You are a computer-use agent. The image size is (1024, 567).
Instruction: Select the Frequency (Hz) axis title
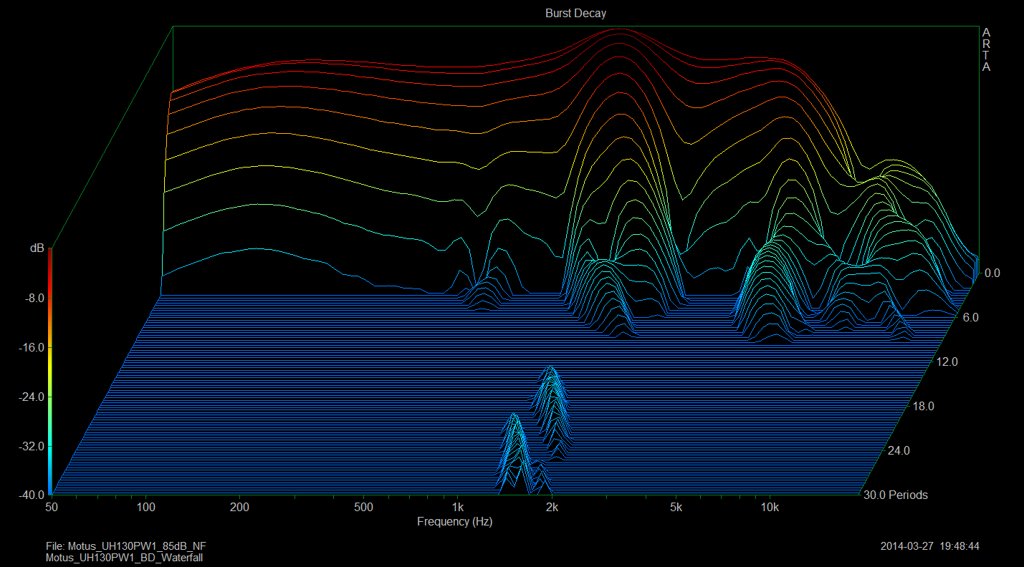(454, 522)
